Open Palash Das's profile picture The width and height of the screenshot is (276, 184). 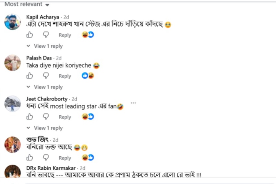pyautogui.click(x=12, y=63)
